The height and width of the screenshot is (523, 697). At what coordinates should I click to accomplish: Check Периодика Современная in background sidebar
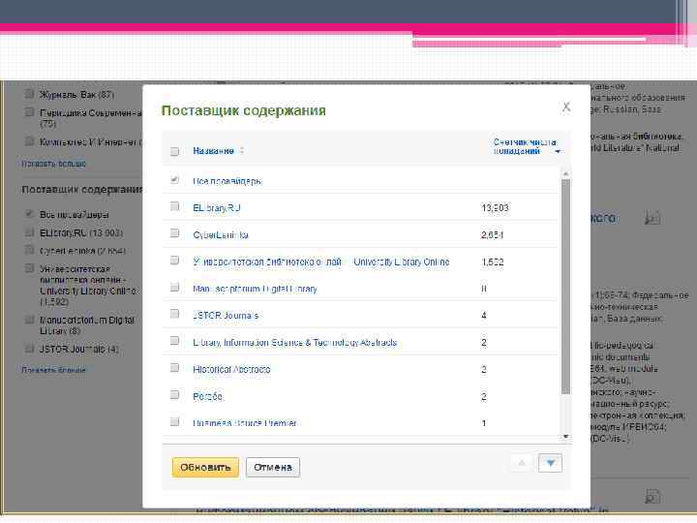point(29,111)
